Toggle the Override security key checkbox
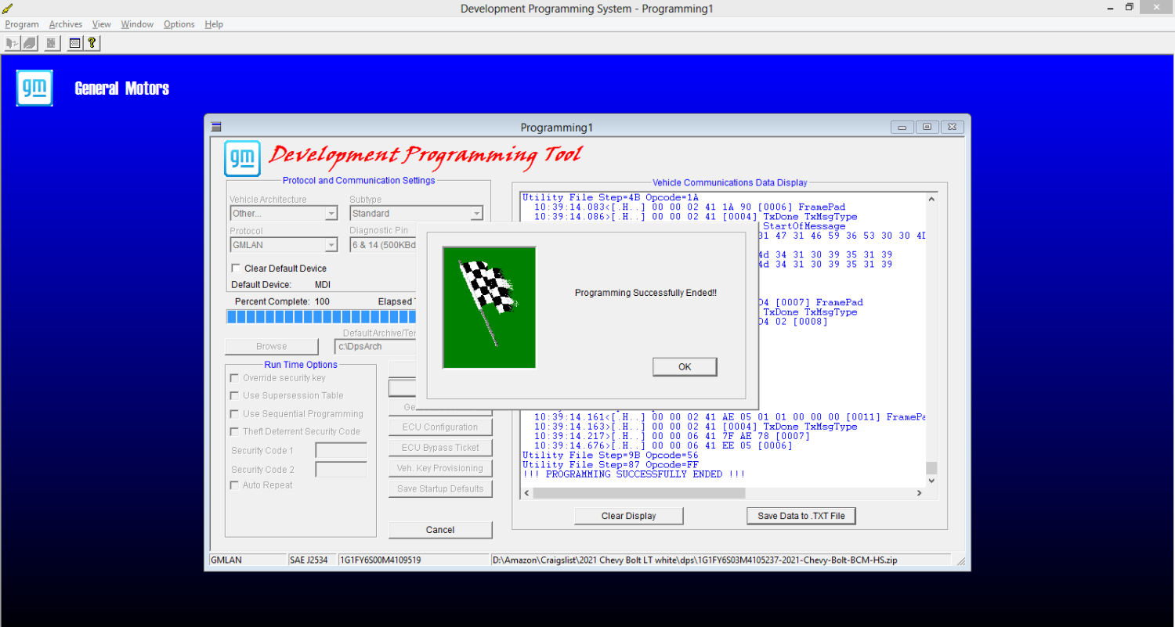Screen dimensions: 1175x627 point(234,378)
